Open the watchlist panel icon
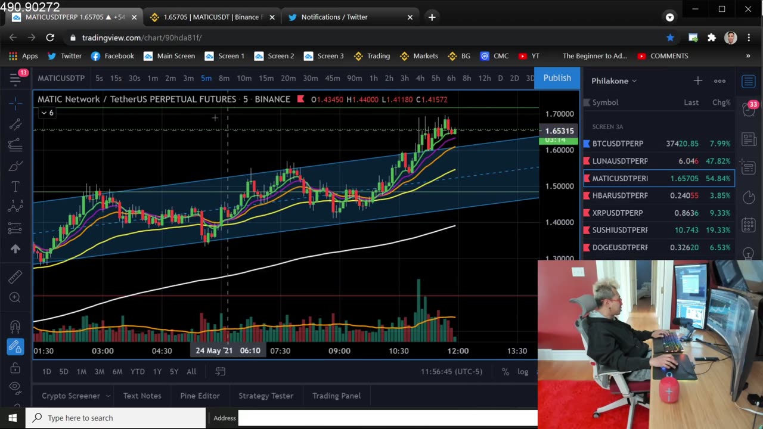This screenshot has height=429, width=763. (749, 81)
